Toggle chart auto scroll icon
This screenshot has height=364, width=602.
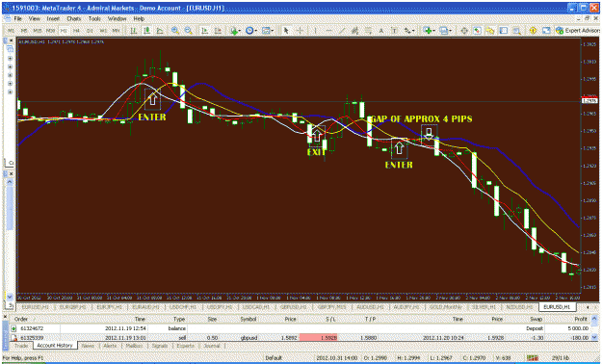[x=204, y=31]
